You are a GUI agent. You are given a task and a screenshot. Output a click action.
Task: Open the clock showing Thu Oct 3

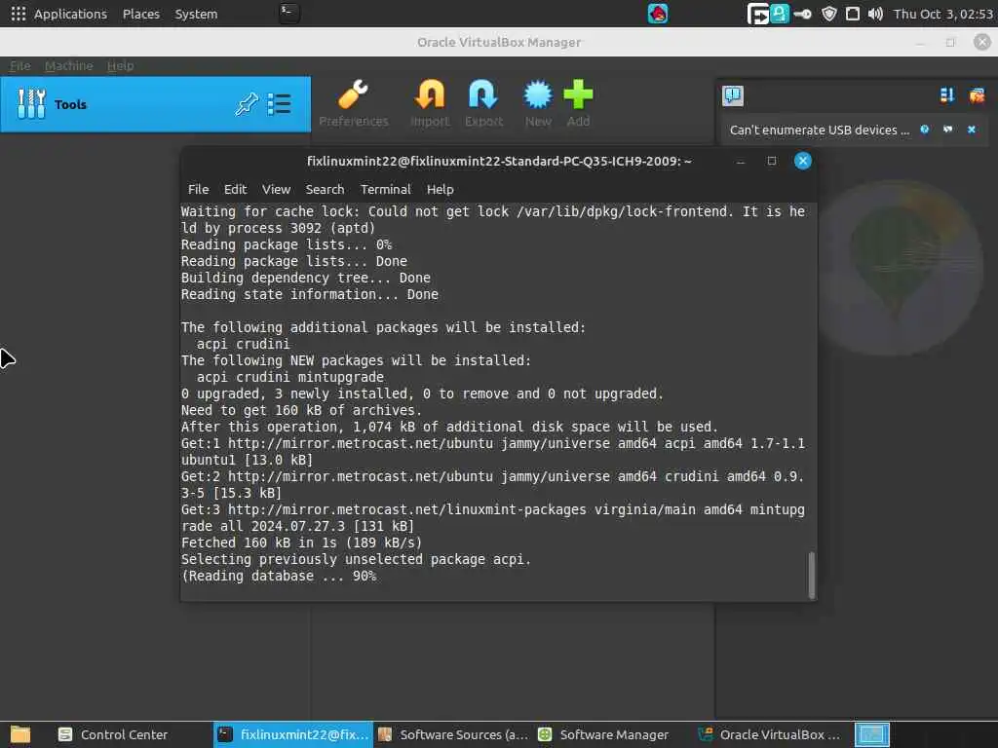pyautogui.click(x=942, y=14)
